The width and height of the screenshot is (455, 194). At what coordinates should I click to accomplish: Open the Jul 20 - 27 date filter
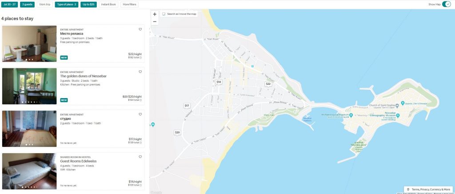click(x=9, y=4)
